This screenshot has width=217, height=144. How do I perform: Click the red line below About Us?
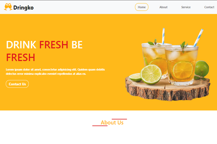(x=100, y=126)
